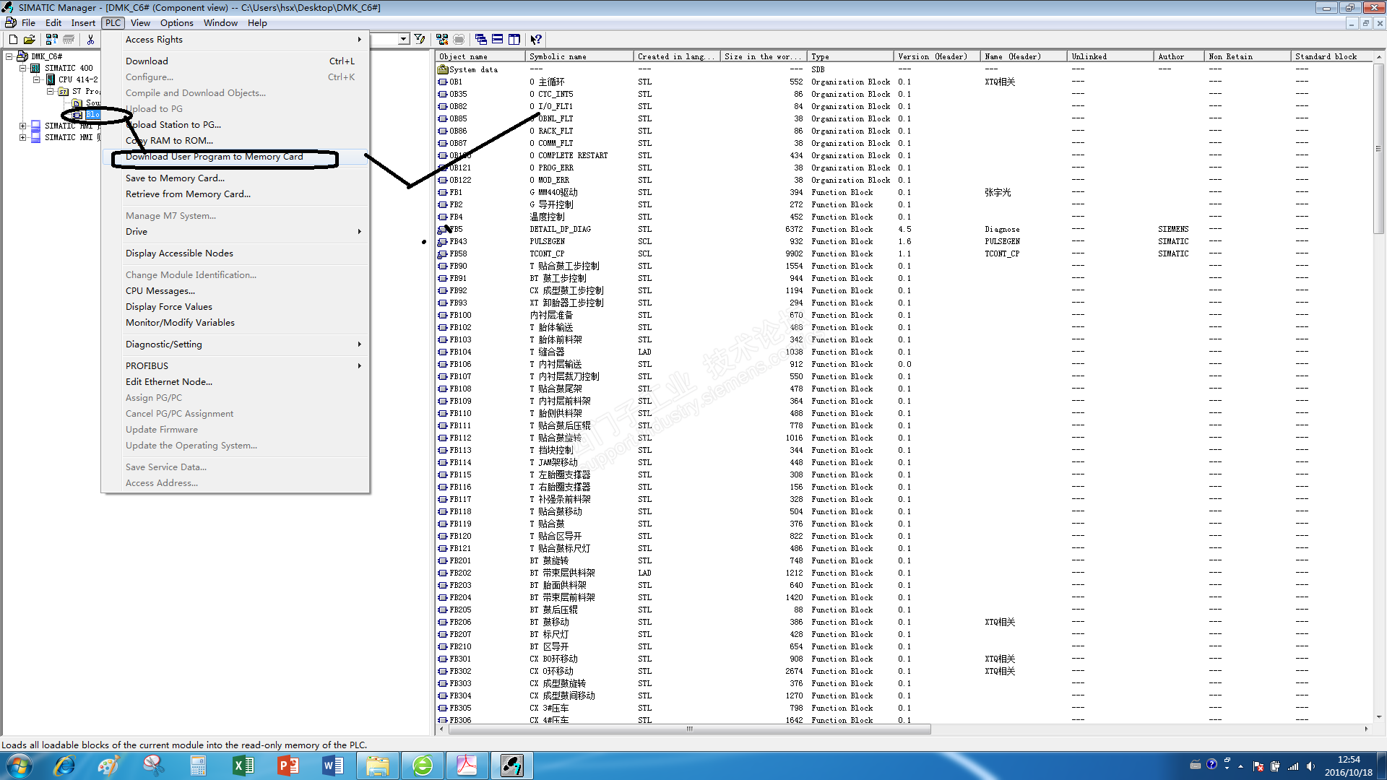Click the Cascade windows toolbar icon
Screen dimensions: 1387x780
[481, 40]
